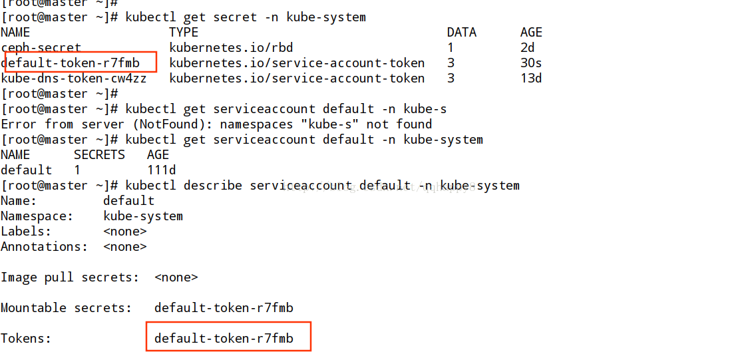Click the ceph-secret entry in the secret list
Image resolution: width=746 pixels, height=360 pixels.
(x=41, y=47)
